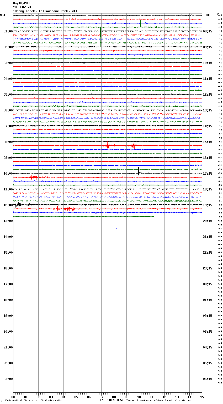Click the 15:15 UTC time label
Viewport: 223px width, 404px height.
point(208,142)
